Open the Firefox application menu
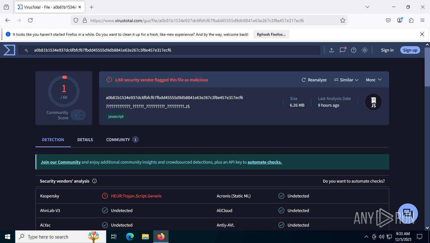Viewport: 430px width, 243px height. [x=422, y=20]
